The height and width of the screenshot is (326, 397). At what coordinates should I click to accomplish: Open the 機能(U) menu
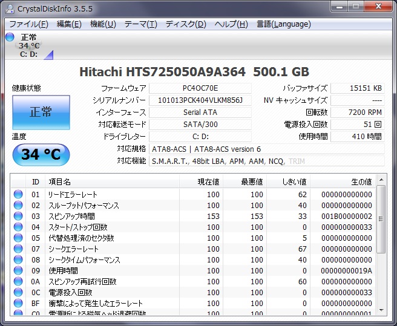103,24
